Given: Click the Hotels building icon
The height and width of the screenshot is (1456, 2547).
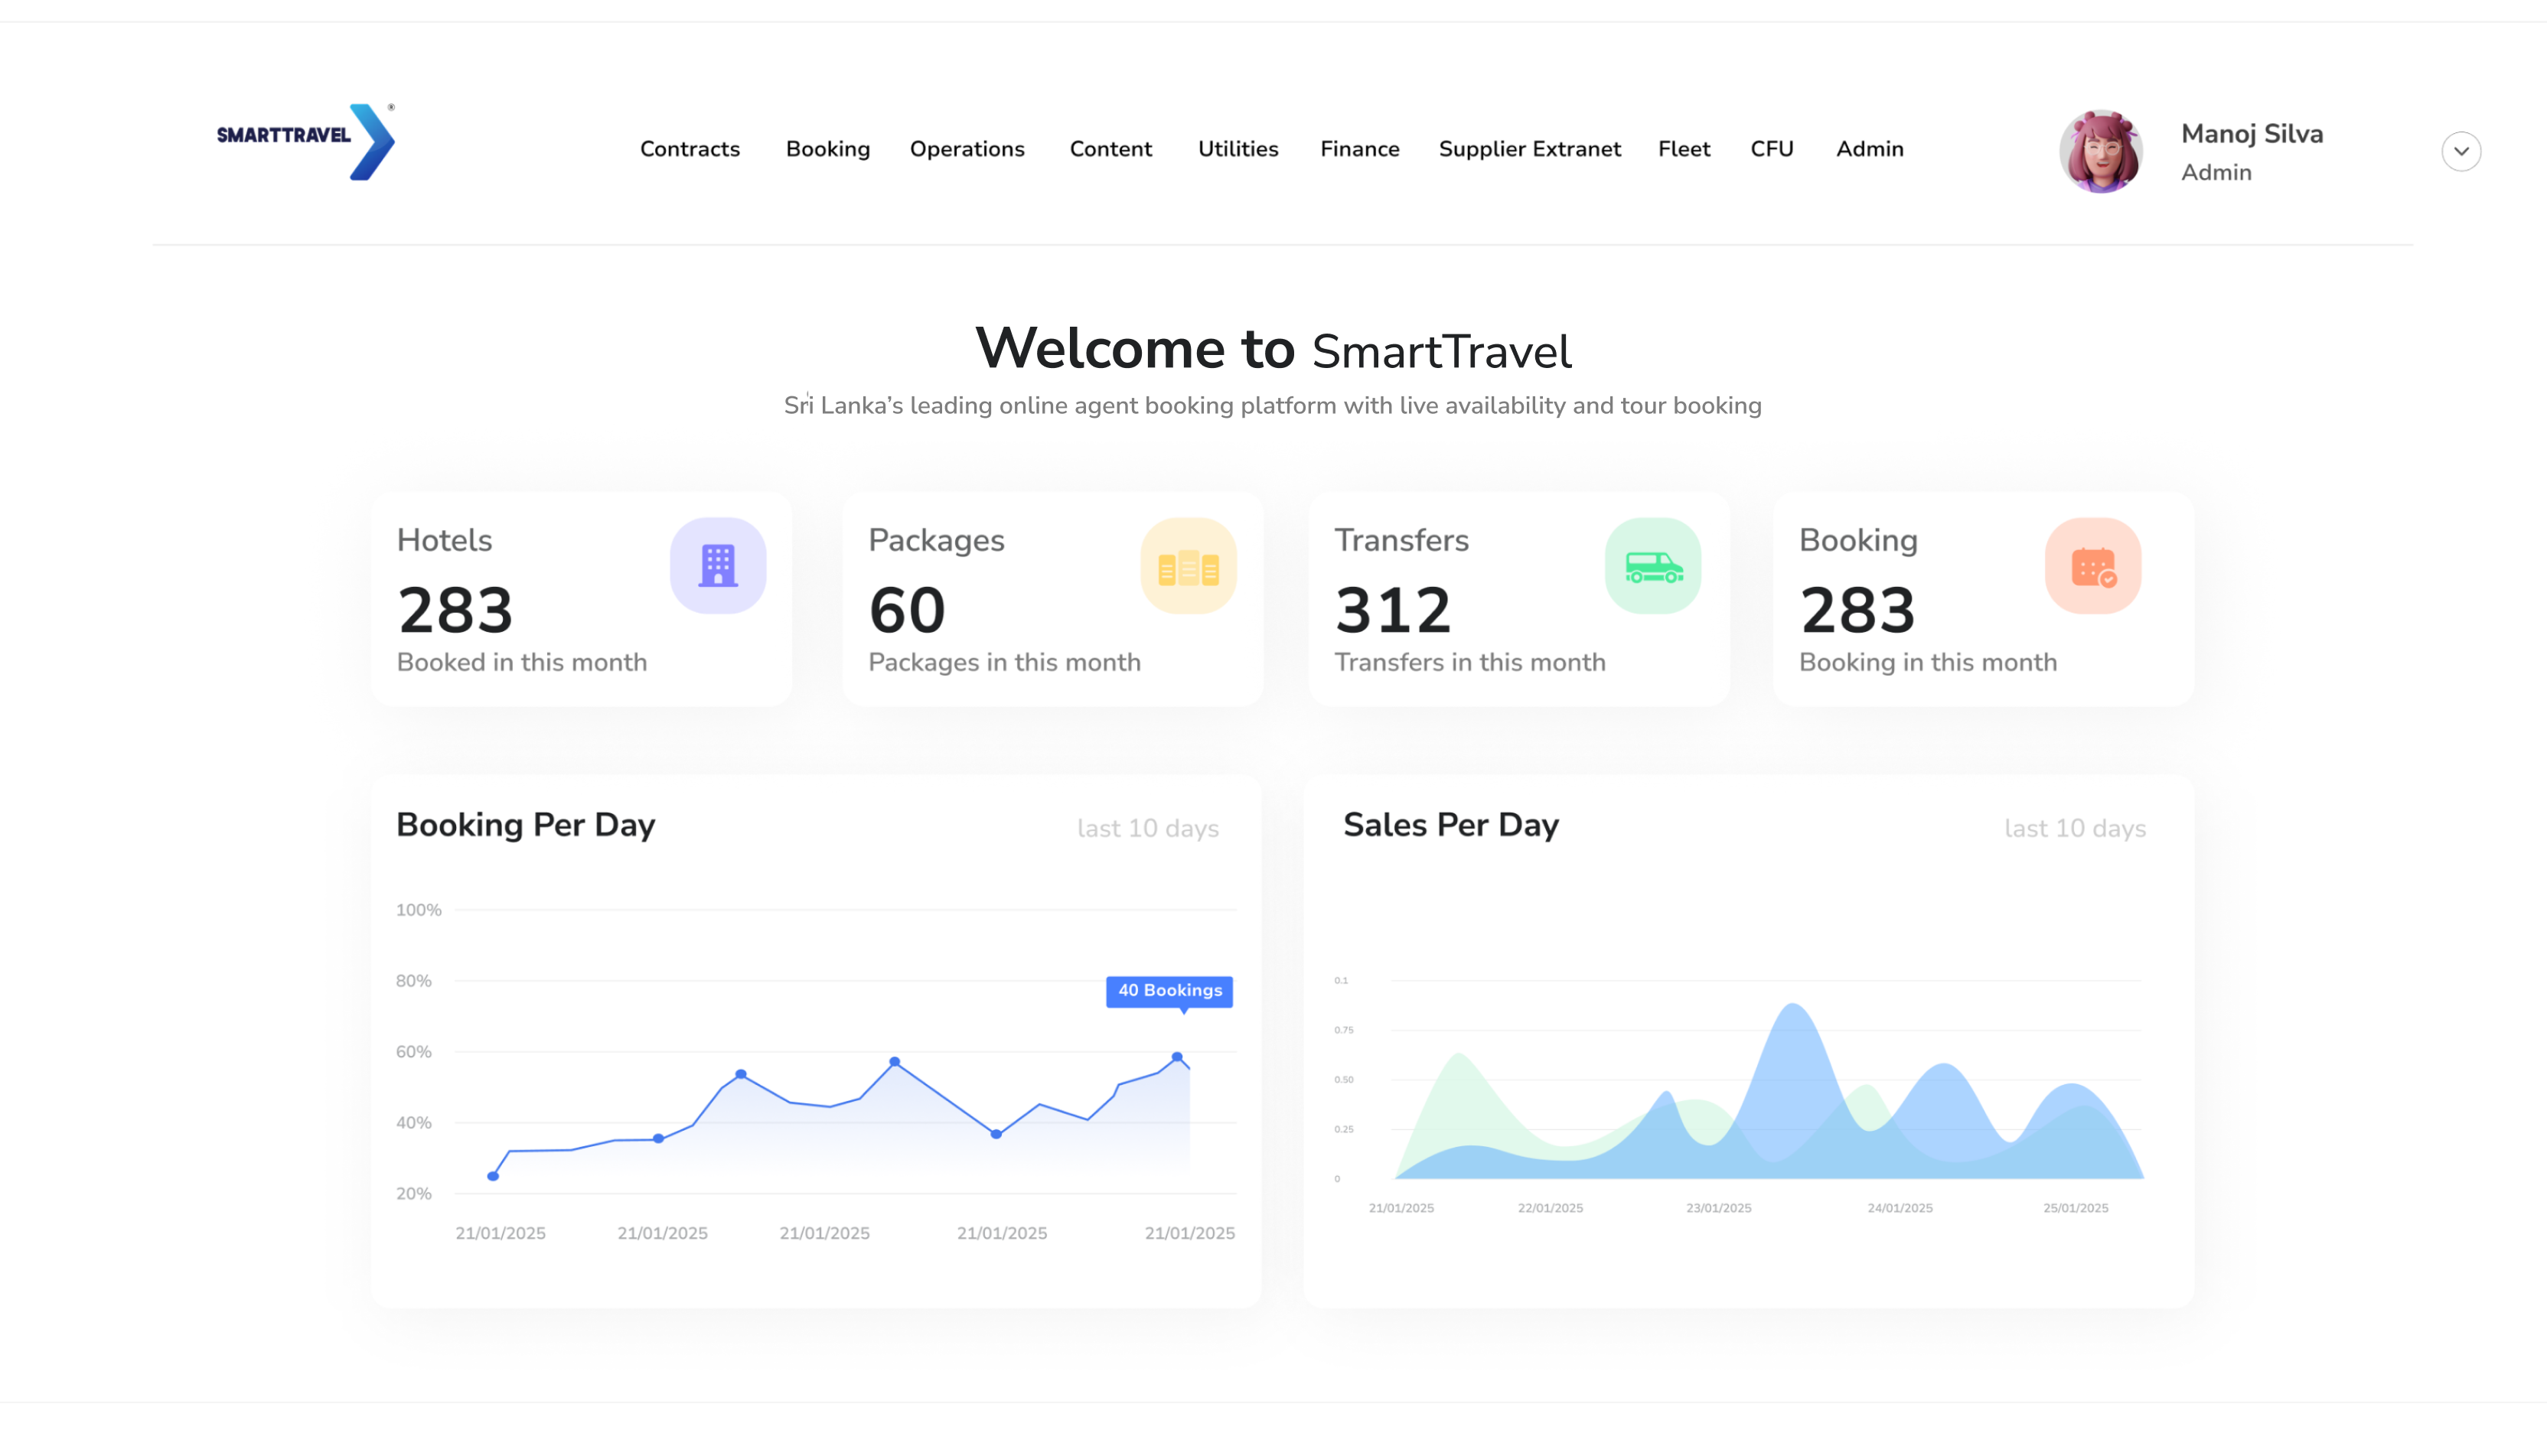Looking at the screenshot, I should [718, 565].
